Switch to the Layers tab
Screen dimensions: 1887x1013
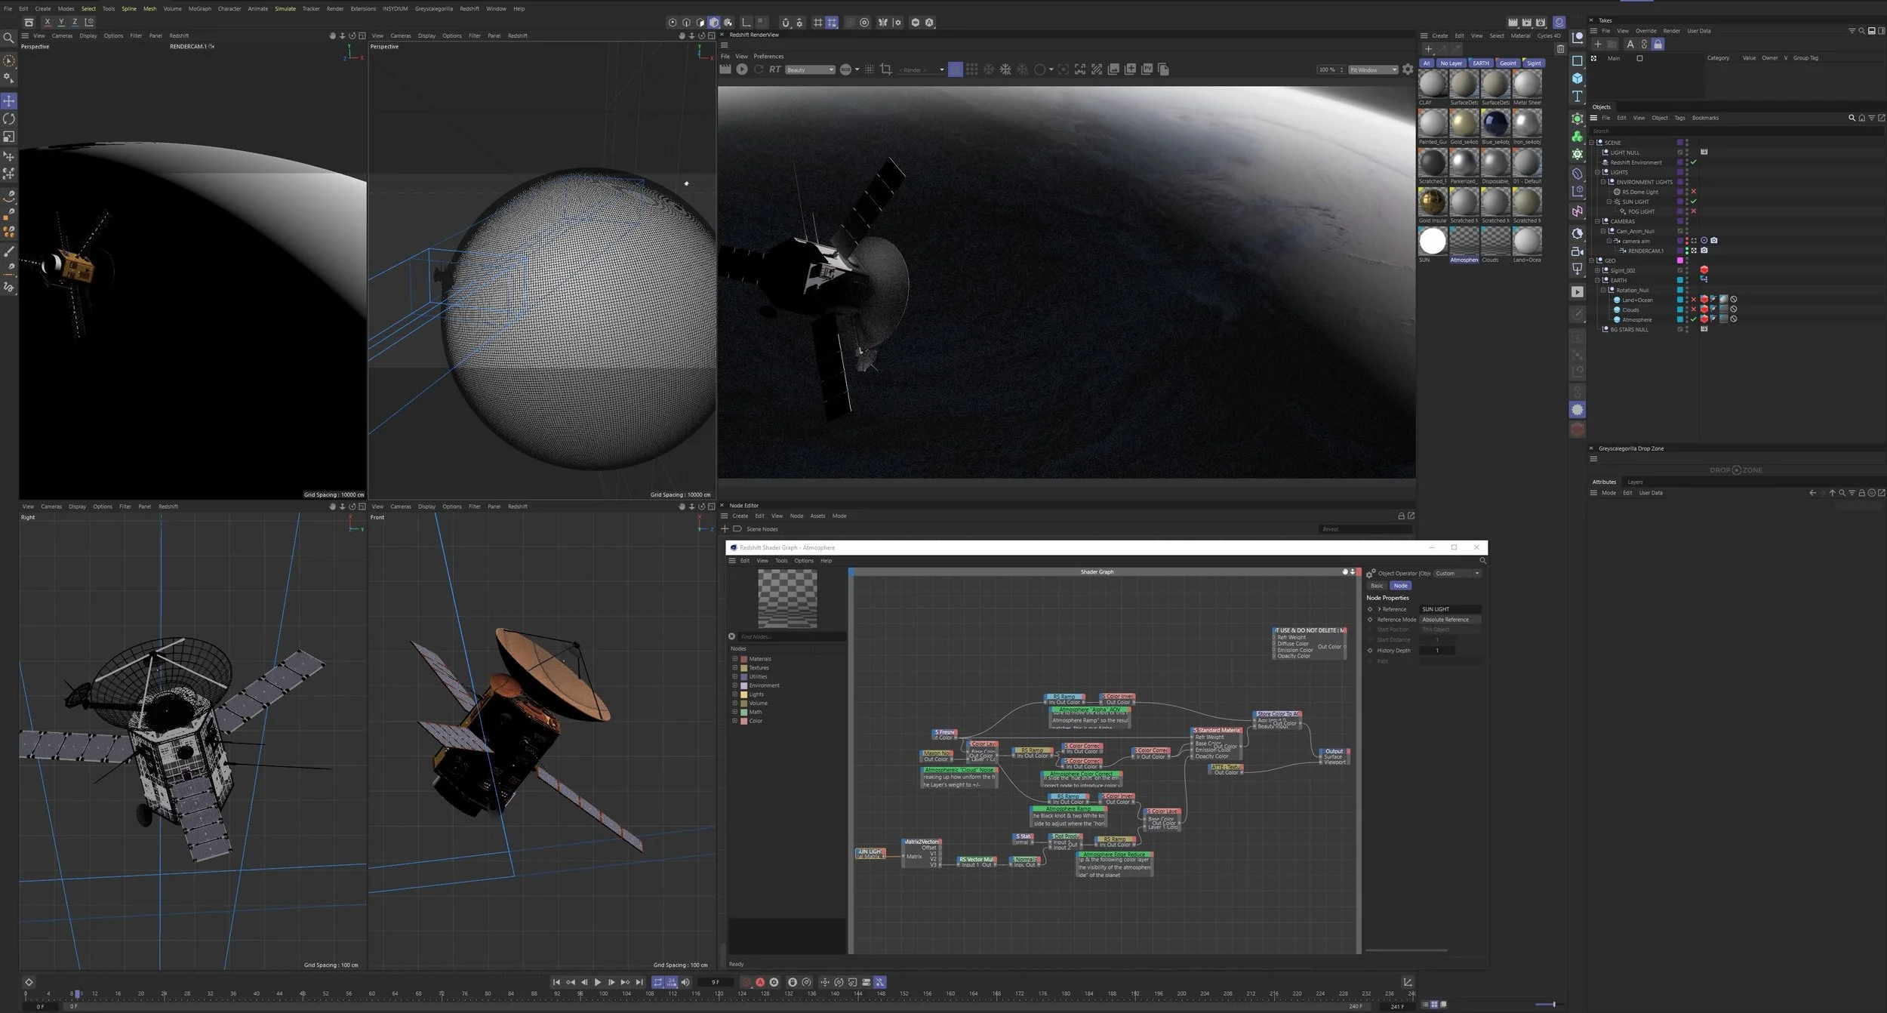point(1635,482)
